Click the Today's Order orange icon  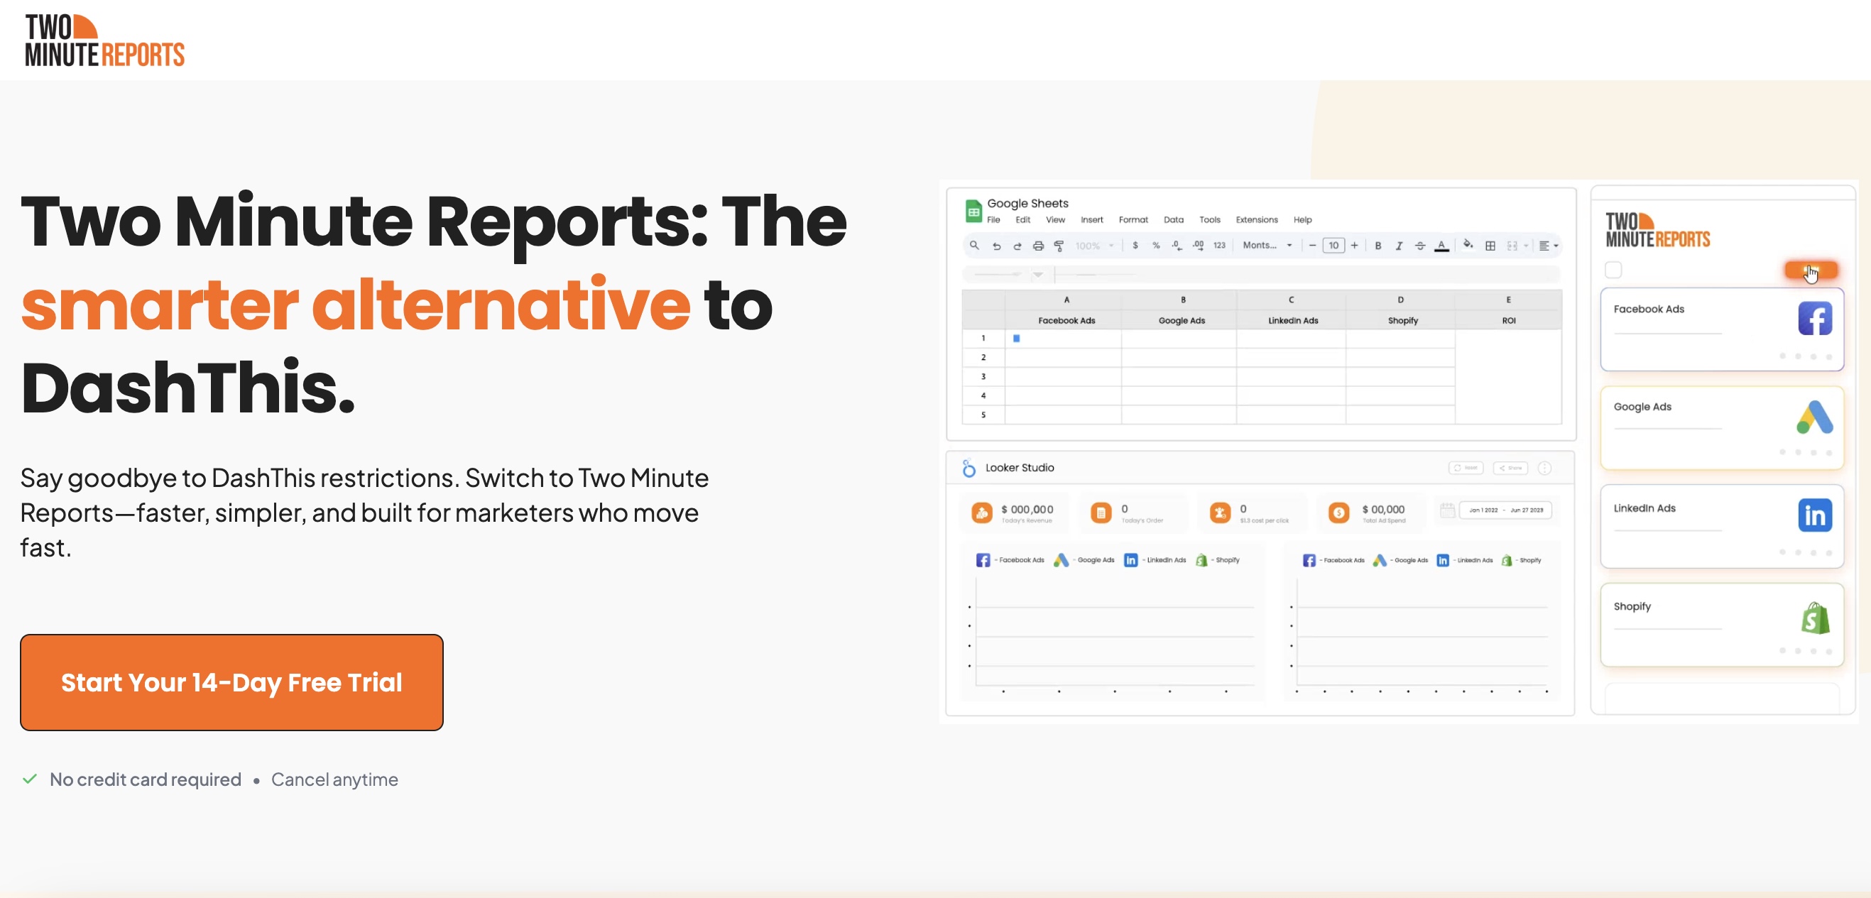[x=1101, y=513]
